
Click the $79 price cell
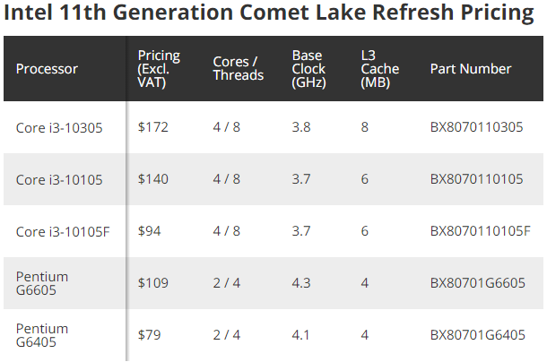(x=149, y=335)
